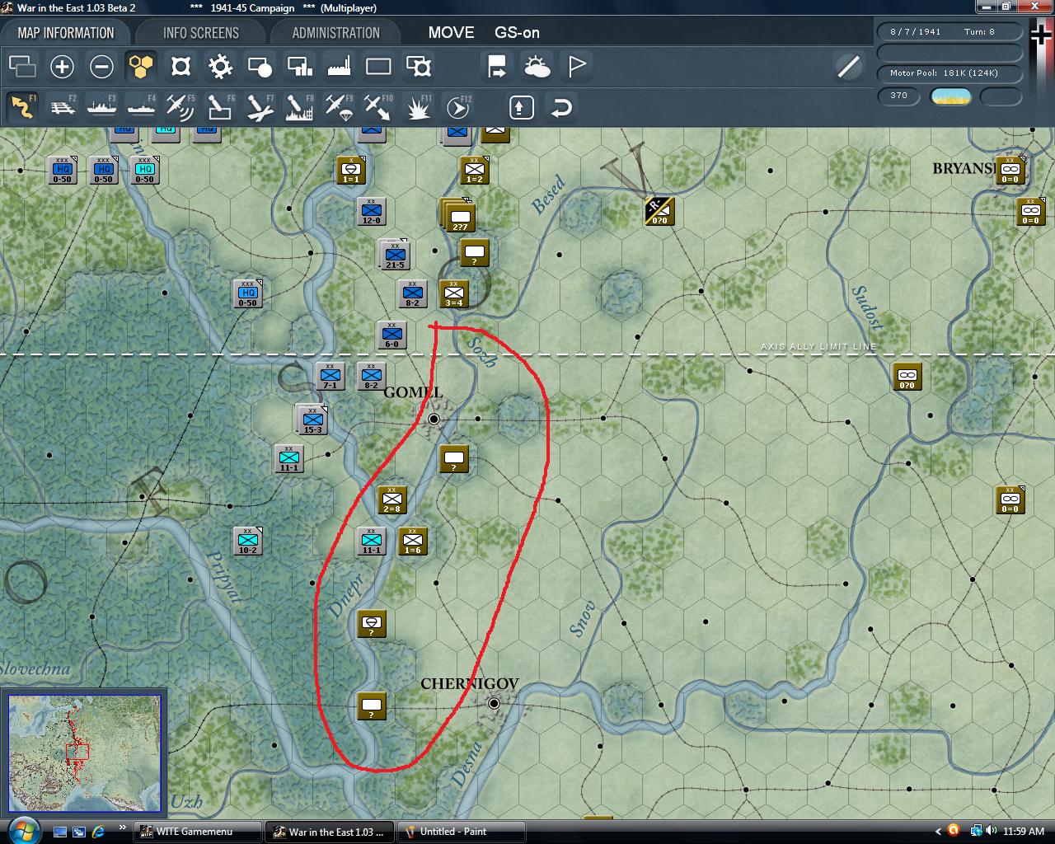Select the 15-3 German unit near Gomel
The height and width of the screenshot is (844, 1055).
[x=312, y=420]
